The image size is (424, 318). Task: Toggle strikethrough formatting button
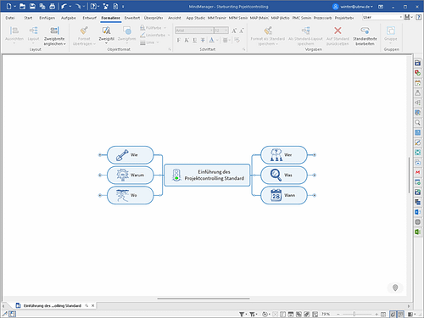tap(203, 40)
